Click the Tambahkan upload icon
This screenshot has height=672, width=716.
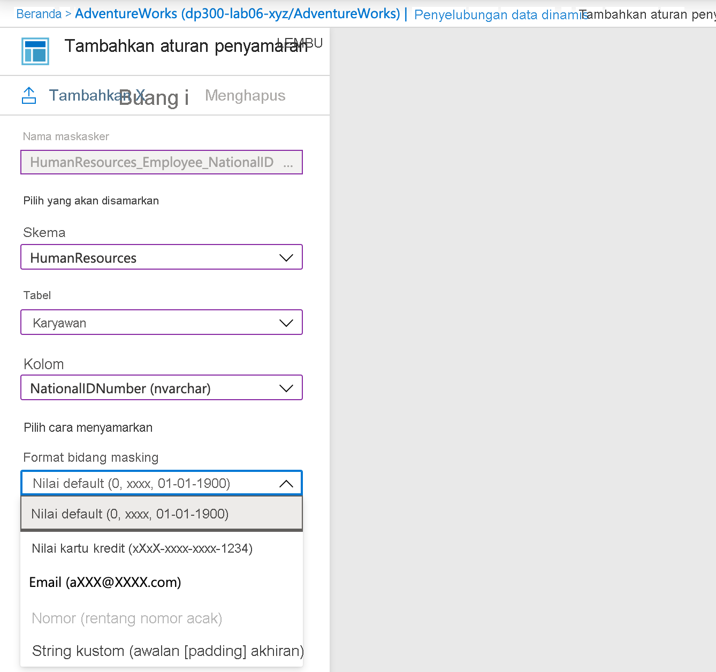click(29, 95)
